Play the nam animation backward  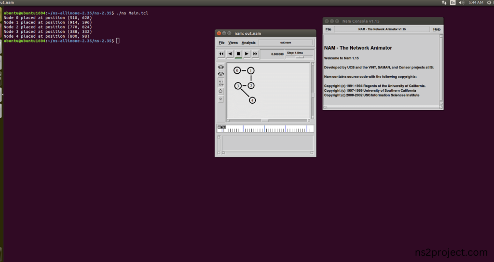click(230, 54)
